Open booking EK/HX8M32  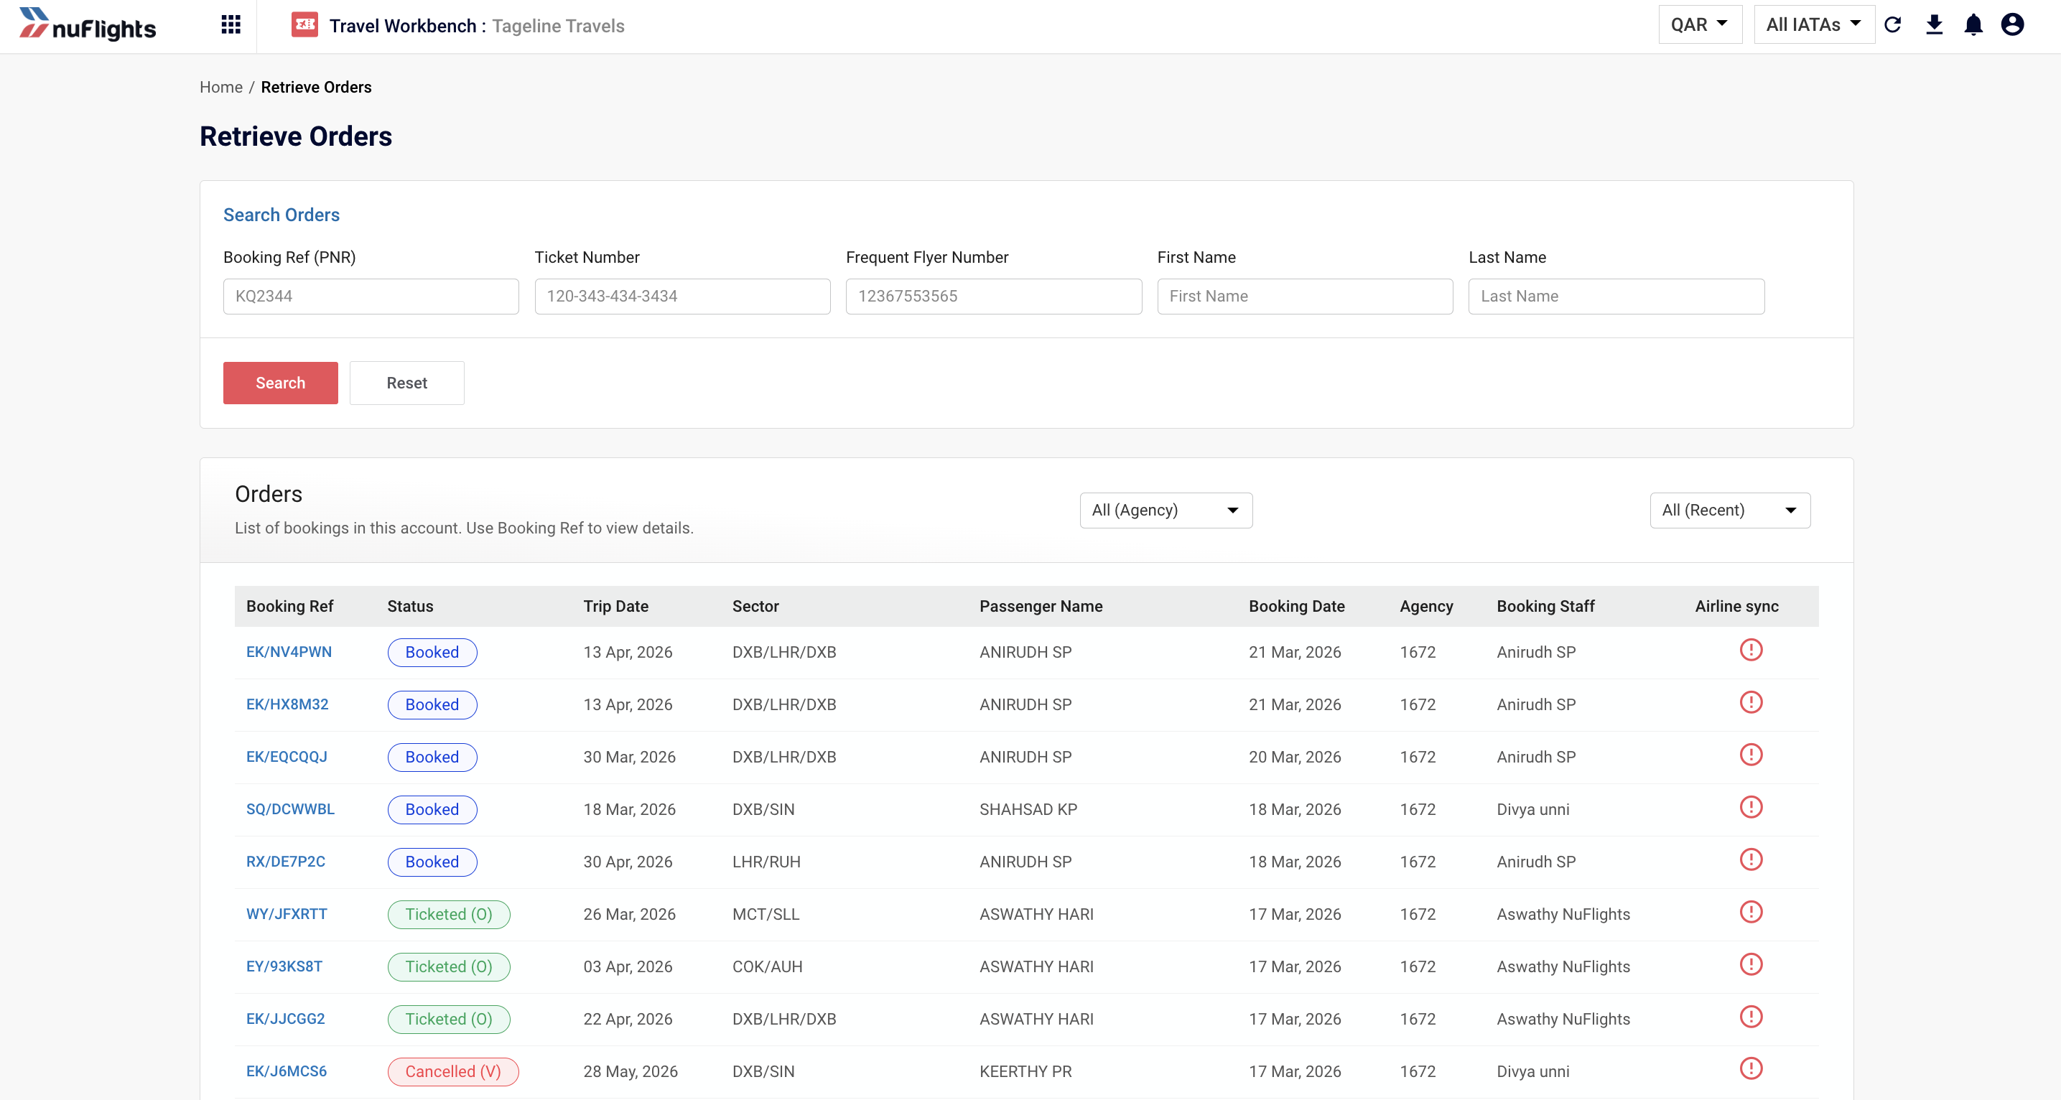pos(287,705)
